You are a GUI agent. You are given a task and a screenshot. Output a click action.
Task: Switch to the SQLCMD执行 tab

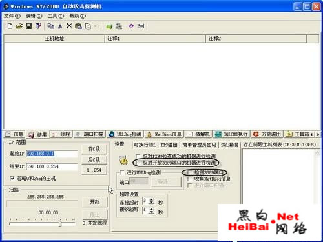231,134
